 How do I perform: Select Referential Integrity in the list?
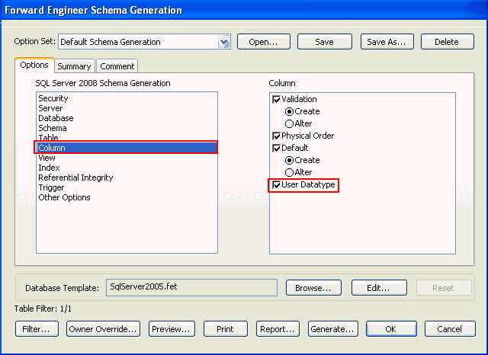click(x=75, y=177)
